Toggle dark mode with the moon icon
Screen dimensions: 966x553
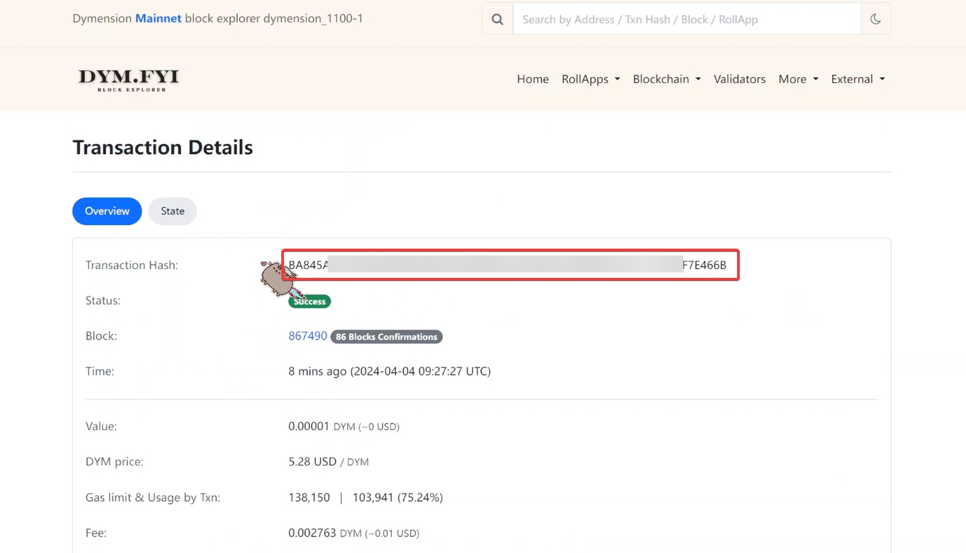click(876, 20)
